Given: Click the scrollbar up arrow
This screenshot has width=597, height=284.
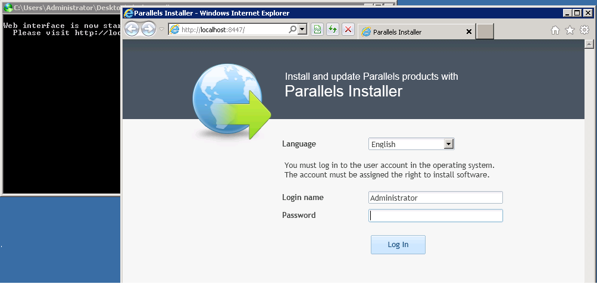Looking at the screenshot, I should (589, 45).
